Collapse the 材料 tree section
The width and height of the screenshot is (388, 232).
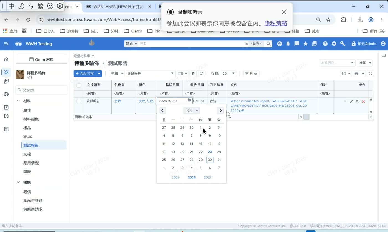pos(19,101)
